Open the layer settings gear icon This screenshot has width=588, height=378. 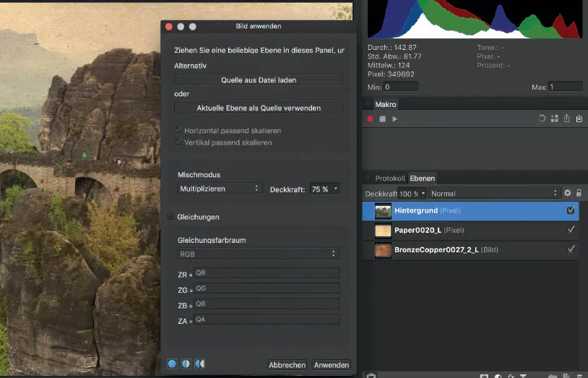coord(567,193)
